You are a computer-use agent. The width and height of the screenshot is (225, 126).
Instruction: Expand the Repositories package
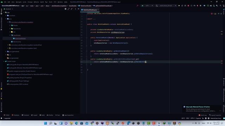coord(10,29)
